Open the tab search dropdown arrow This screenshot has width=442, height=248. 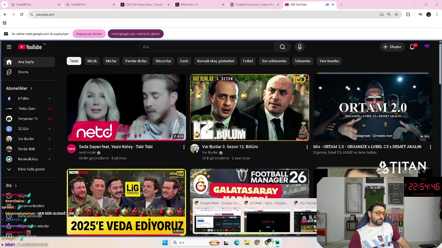click(x=4, y=4)
